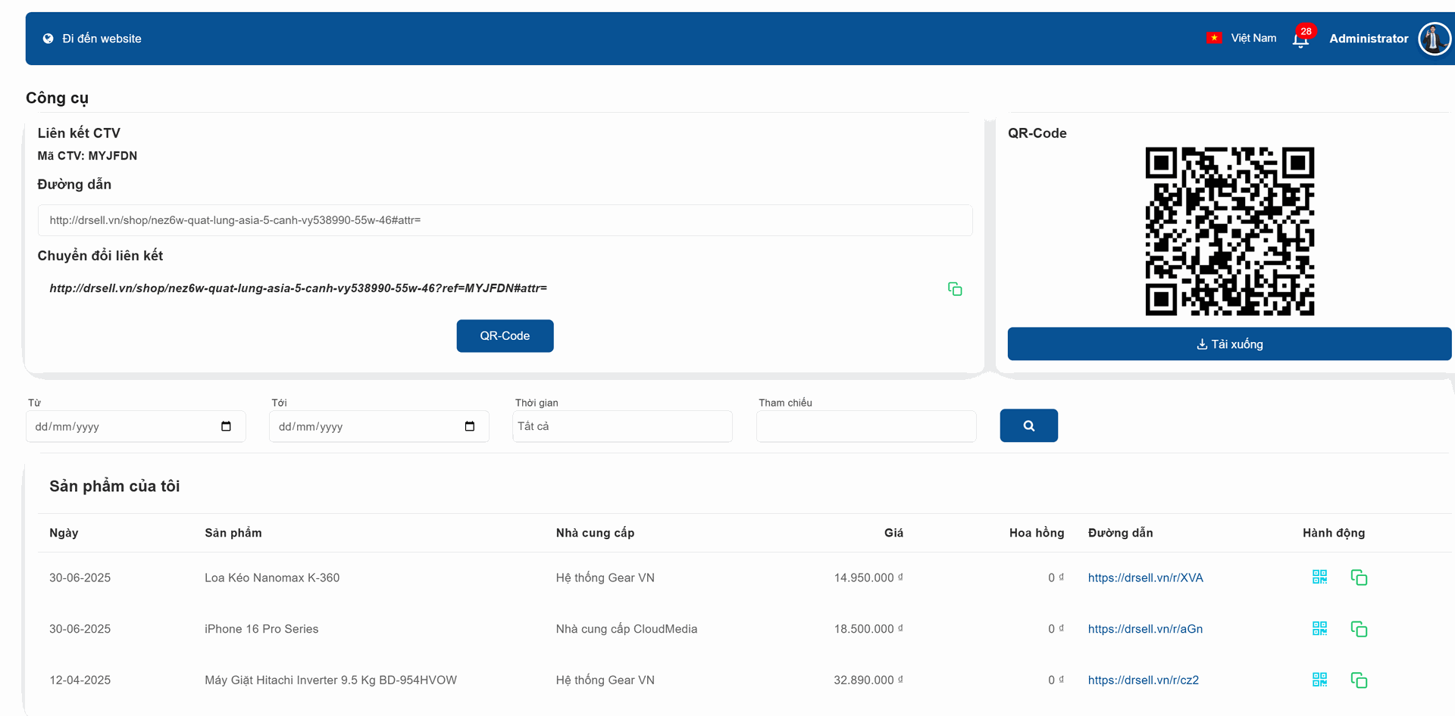Click the Tới date input field

pos(379,427)
